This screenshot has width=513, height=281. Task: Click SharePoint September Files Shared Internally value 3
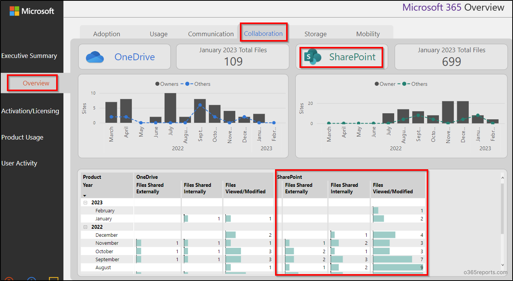(x=366, y=260)
